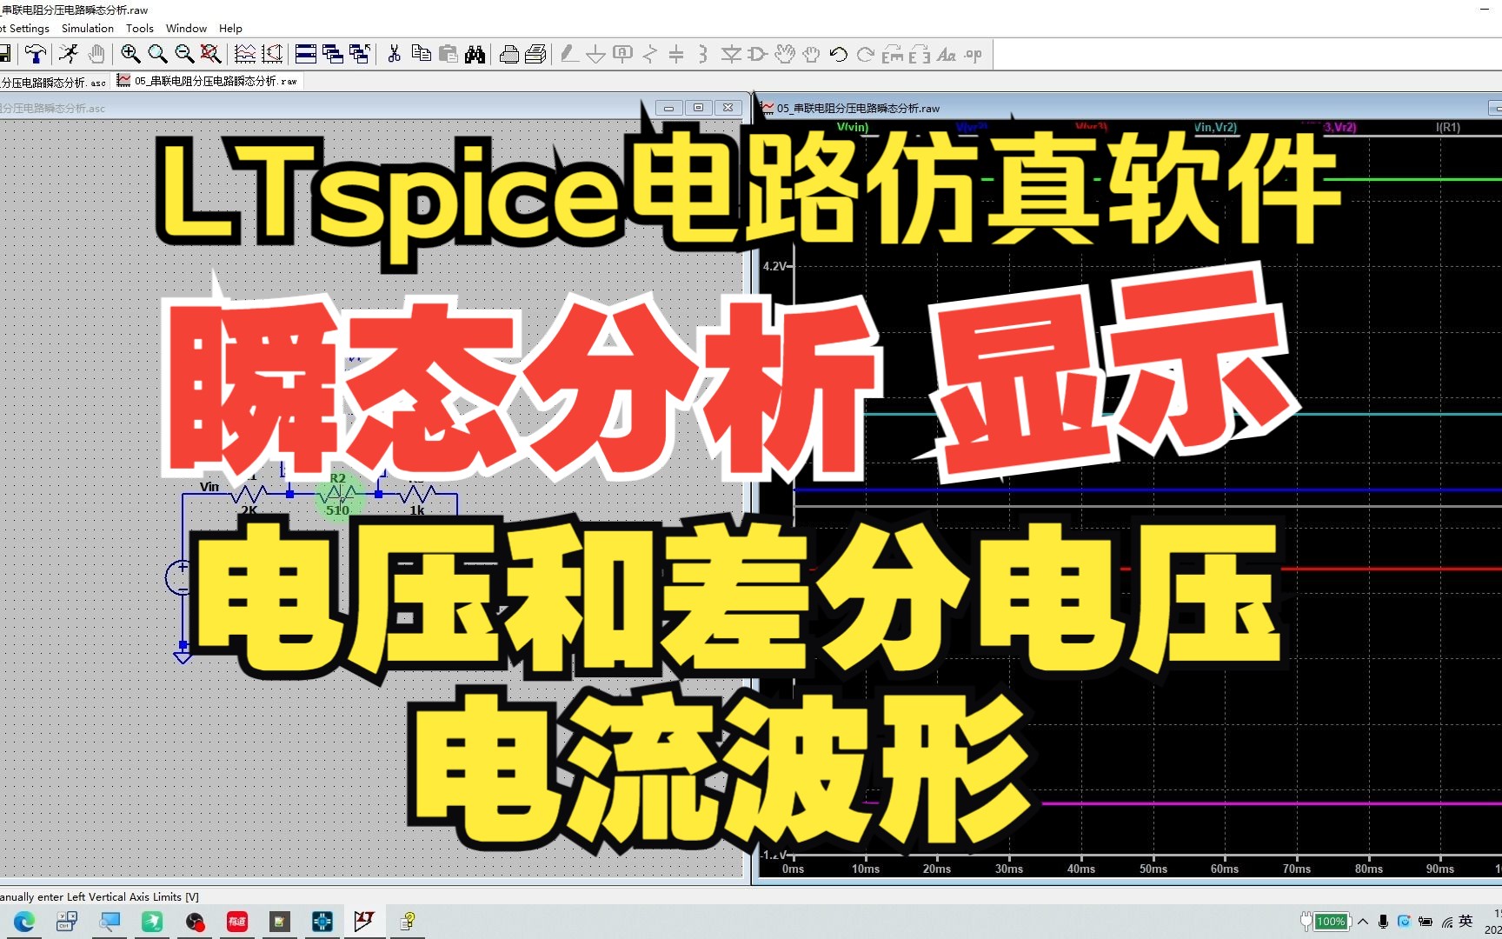Image resolution: width=1502 pixels, height=939 pixels.
Task: Run the simulation with the running-man icon
Action: (x=69, y=54)
